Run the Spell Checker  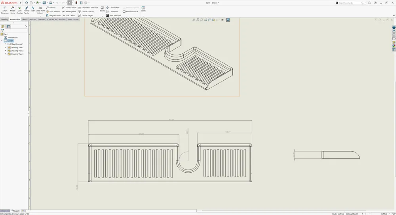point(19,10)
